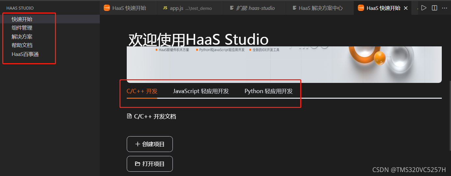Click the HaaS banner image
This screenshot has width=451, height=176.
pyautogui.click(x=284, y=64)
